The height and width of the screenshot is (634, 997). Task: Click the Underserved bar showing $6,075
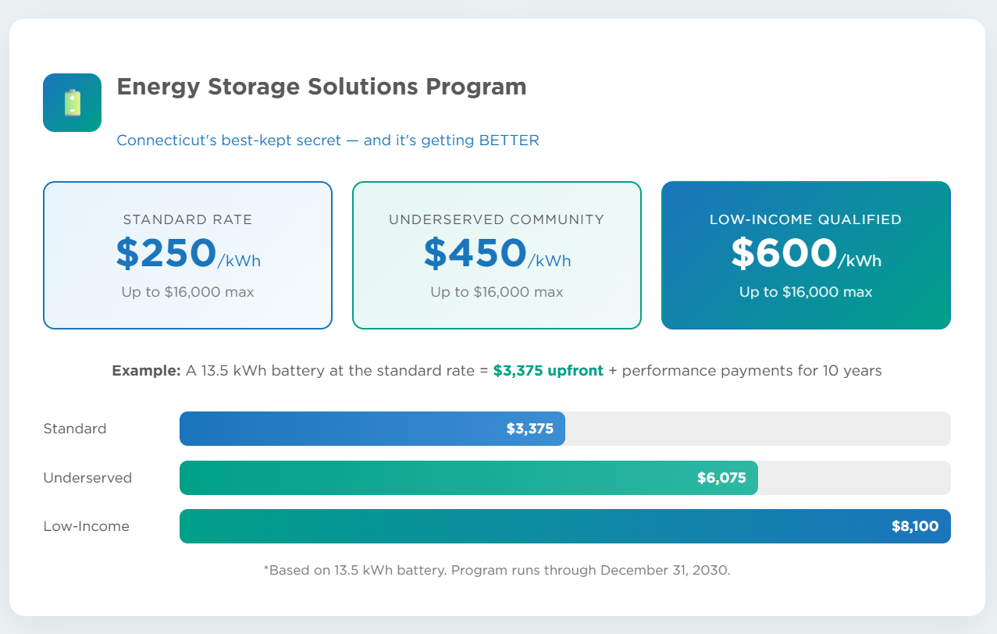468,478
